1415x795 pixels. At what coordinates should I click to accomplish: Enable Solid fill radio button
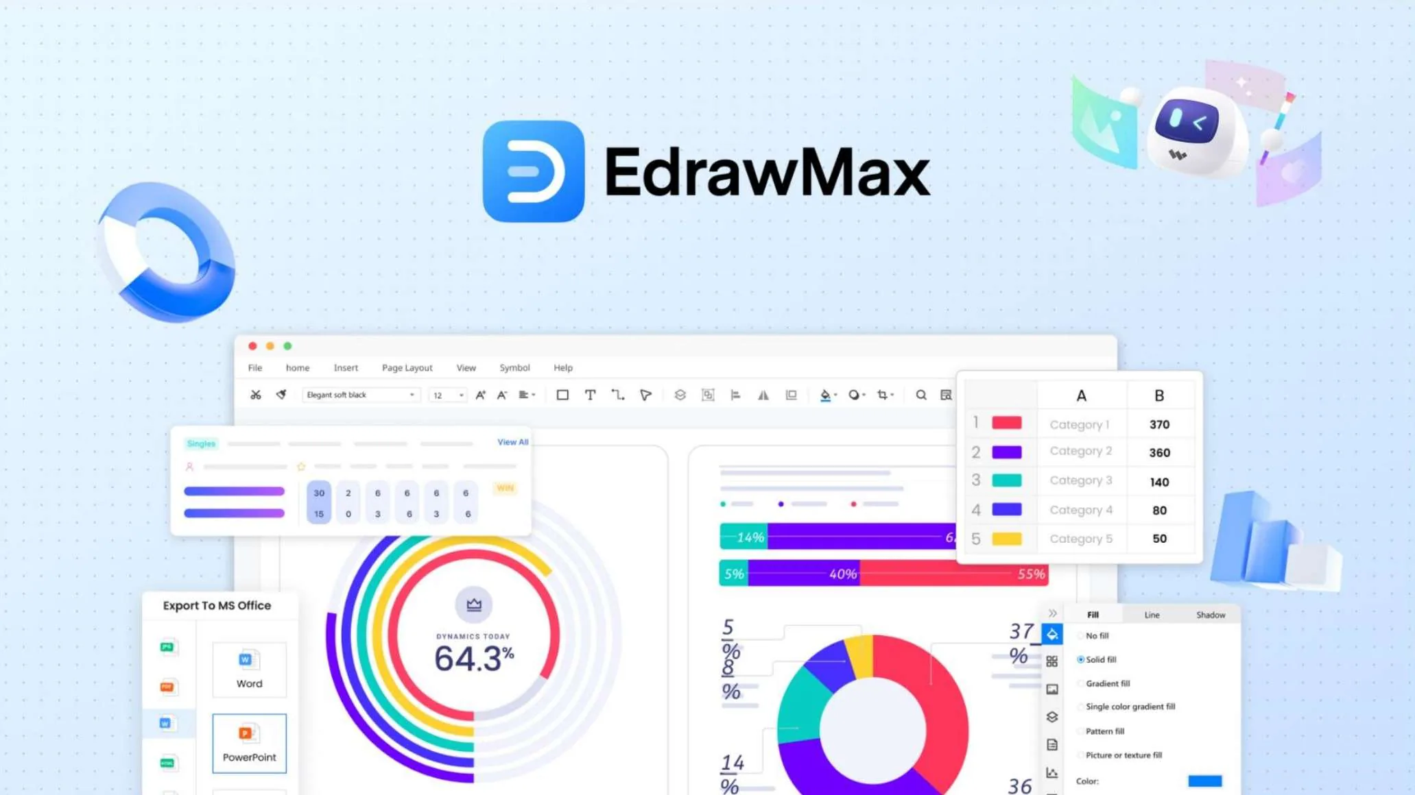tap(1081, 660)
